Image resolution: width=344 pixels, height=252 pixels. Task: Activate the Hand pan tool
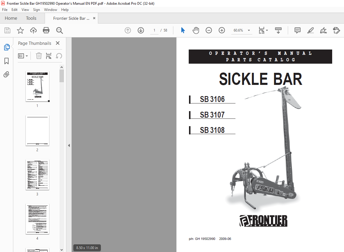[x=196, y=30]
